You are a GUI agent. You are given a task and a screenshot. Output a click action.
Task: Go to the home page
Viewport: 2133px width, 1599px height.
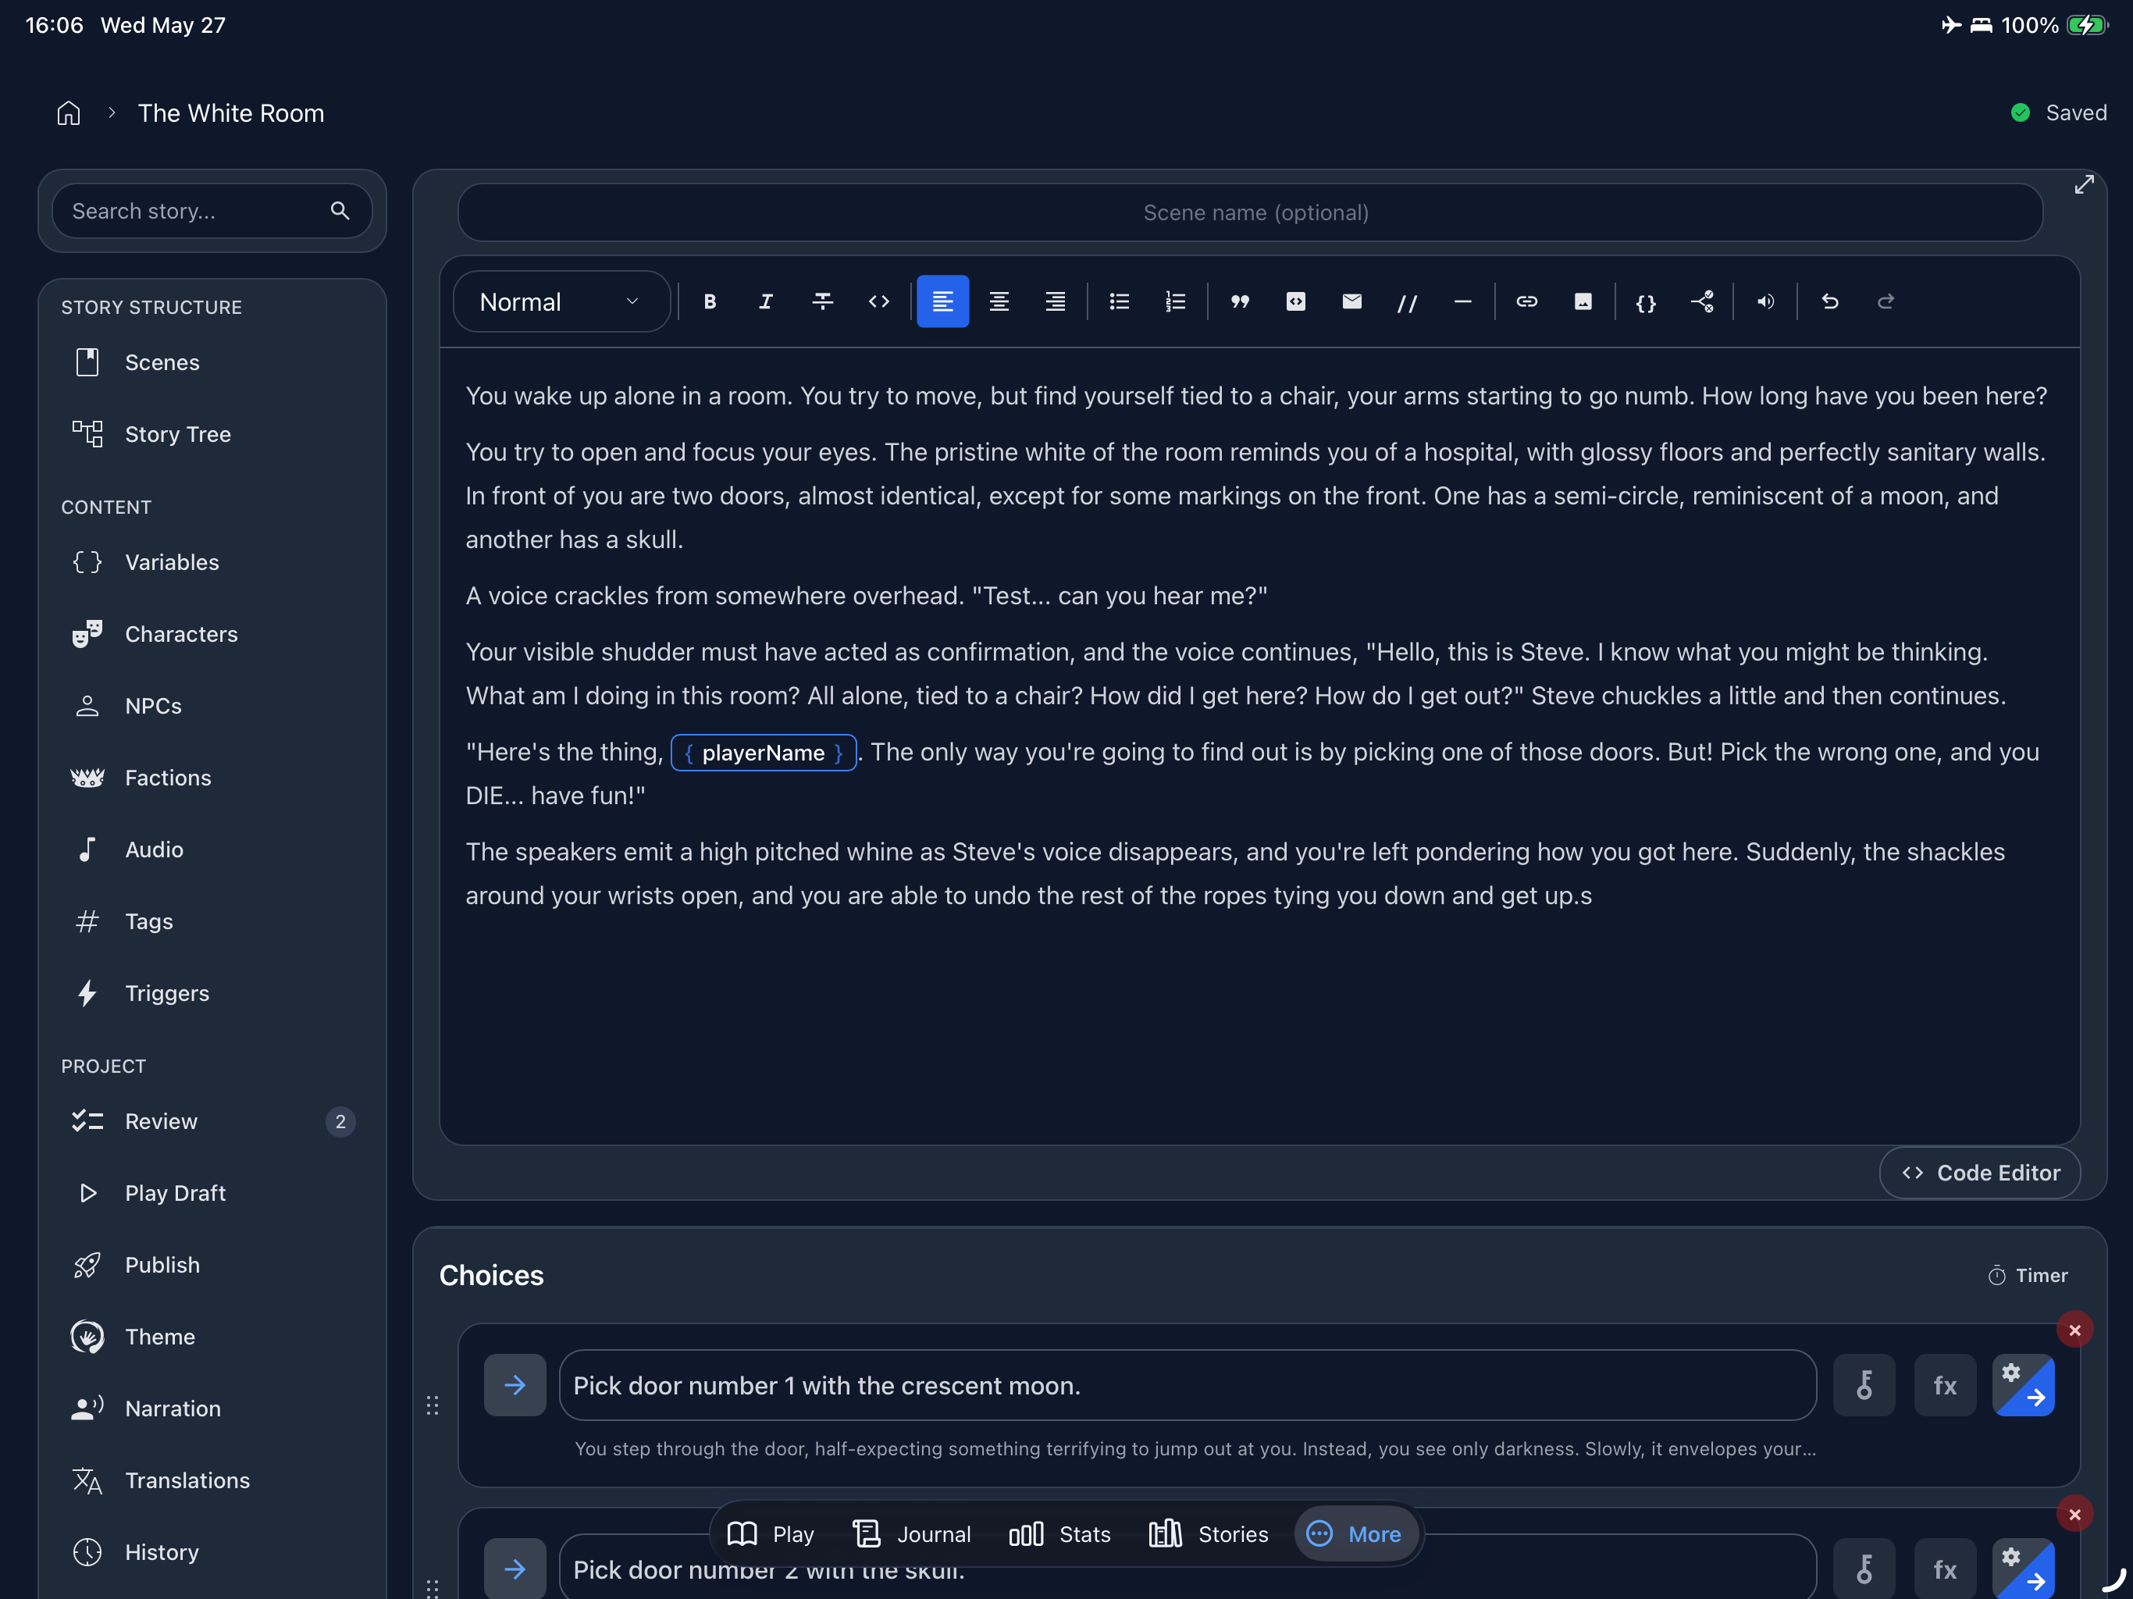coord(69,113)
